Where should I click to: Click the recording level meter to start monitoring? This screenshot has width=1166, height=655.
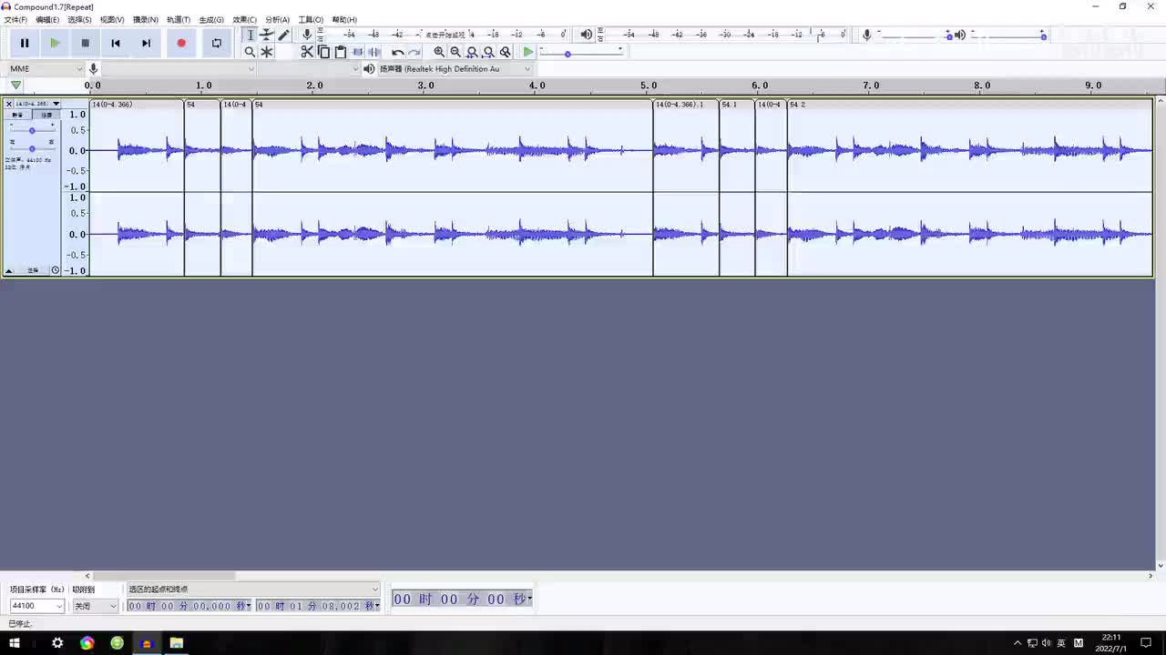446,35
